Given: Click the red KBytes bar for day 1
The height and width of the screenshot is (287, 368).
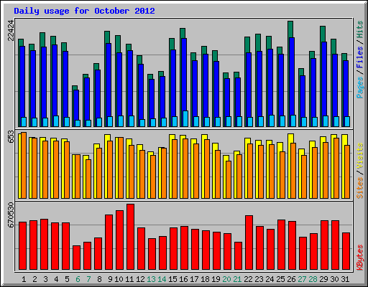Looking at the screenshot, I should [x=22, y=246].
